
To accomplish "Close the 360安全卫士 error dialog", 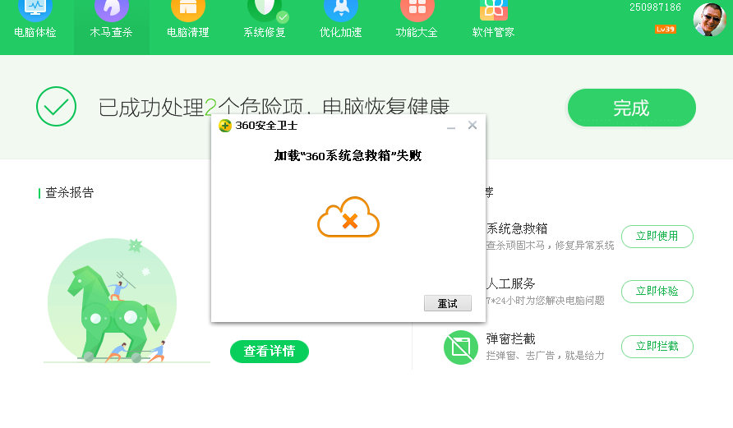I will point(473,125).
